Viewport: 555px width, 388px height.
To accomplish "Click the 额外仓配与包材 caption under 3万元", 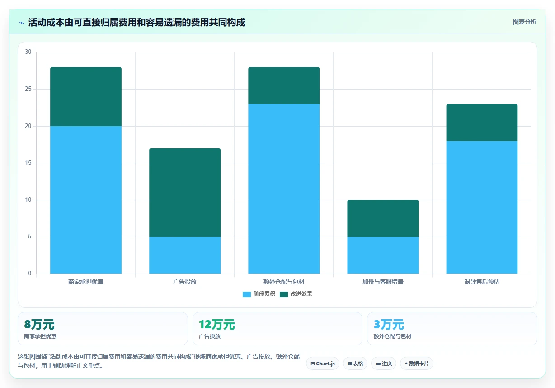I will click(x=392, y=336).
